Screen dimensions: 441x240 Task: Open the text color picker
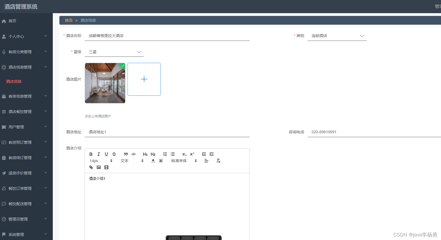click(153, 161)
